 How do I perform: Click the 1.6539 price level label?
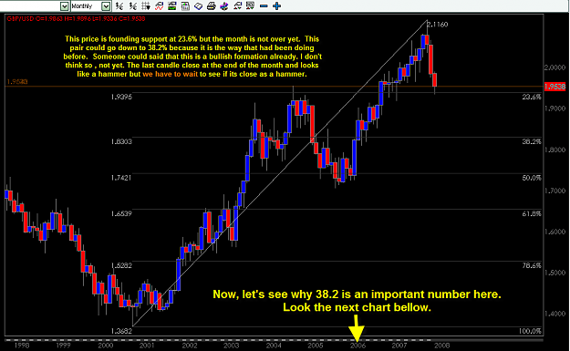pyautogui.click(x=121, y=213)
